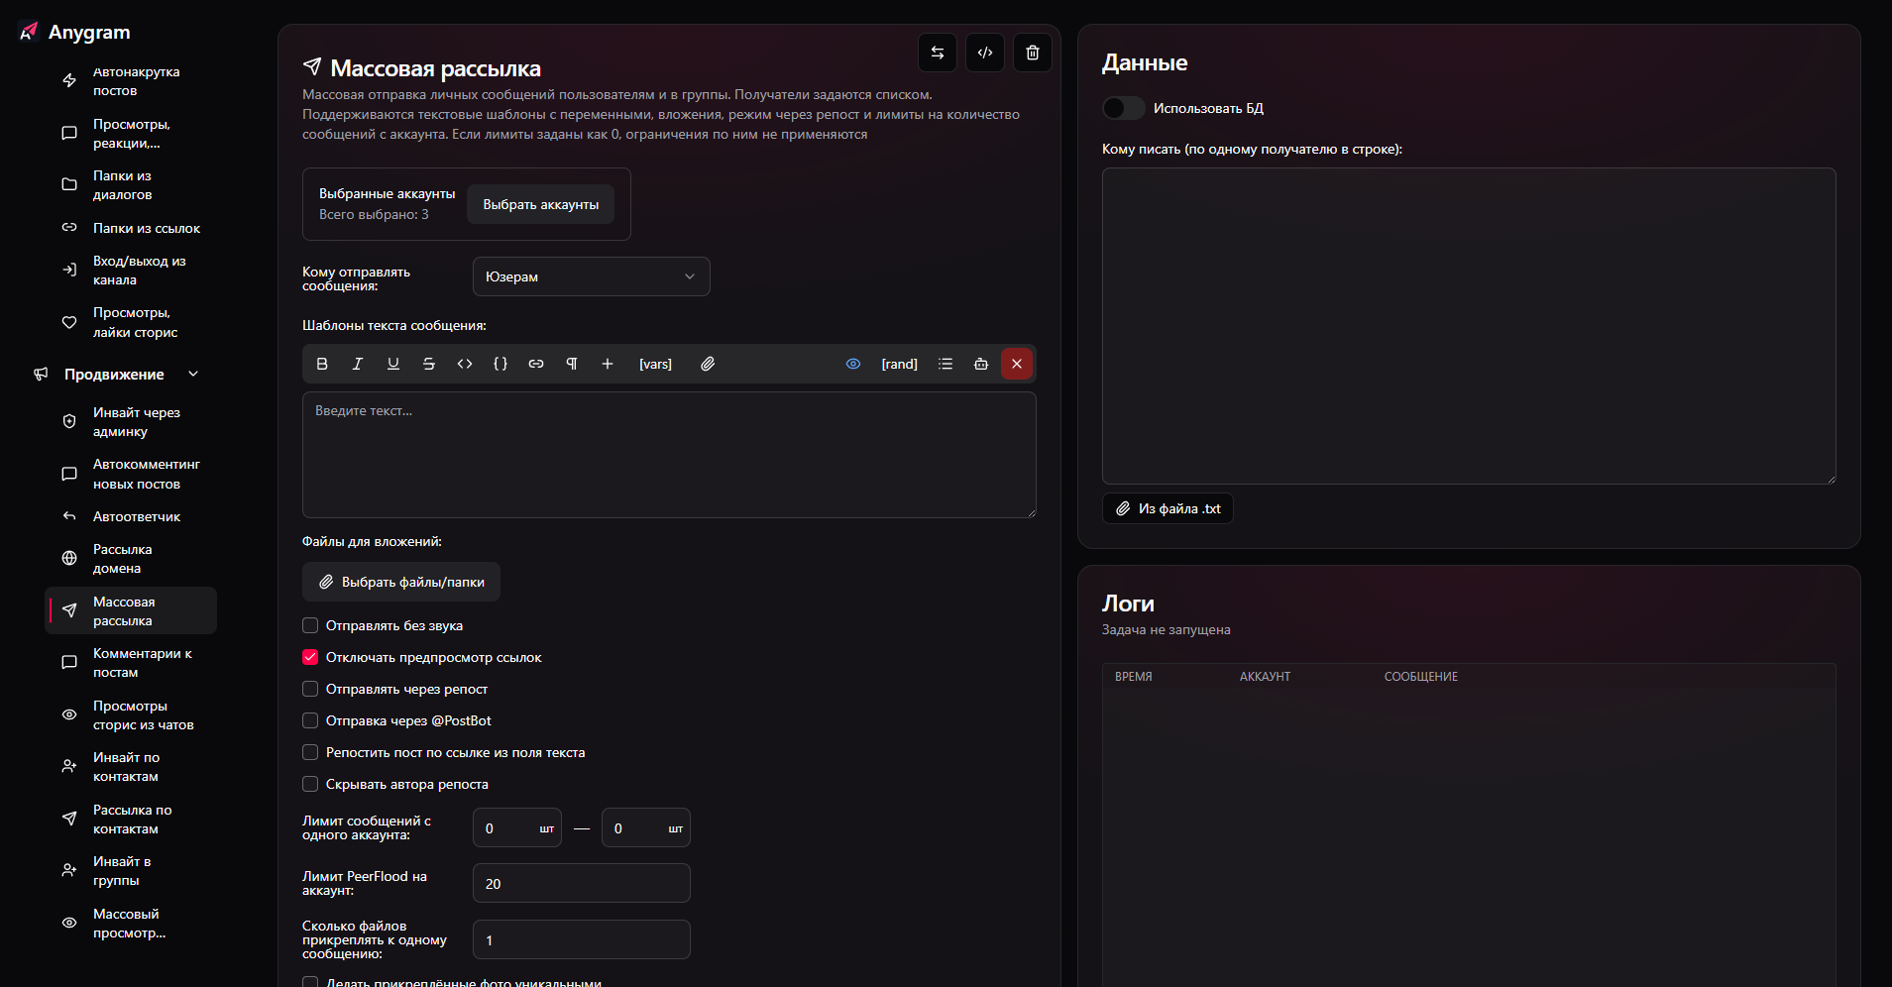Screen dimensions: 1892x987
Task: Insert inline code with angle-brackets icon
Action: [465, 364]
